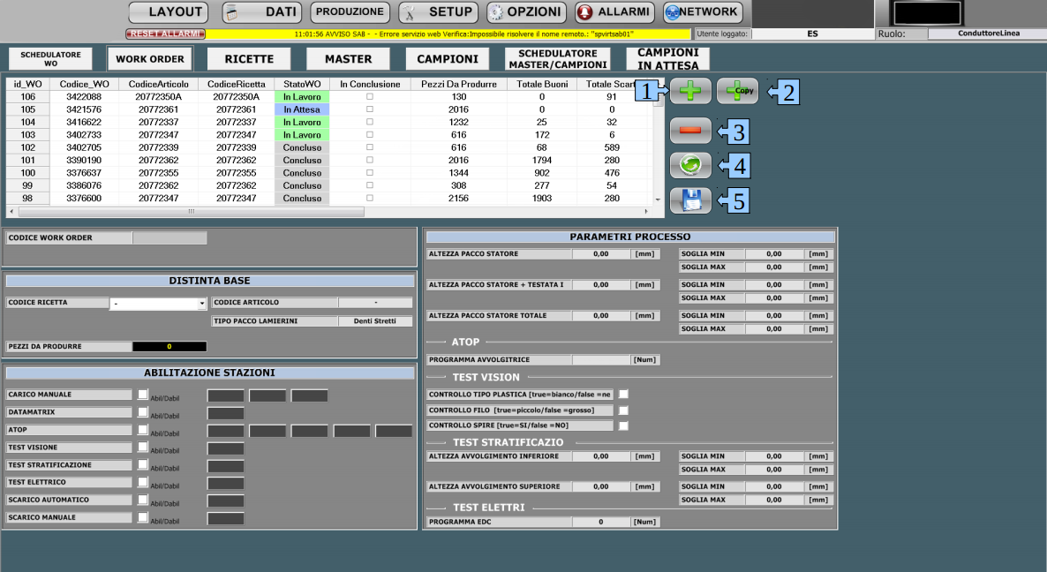Screen dimensions: 1047x572
Task: Click the table's scroll down arrow
Action: (656, 199)
